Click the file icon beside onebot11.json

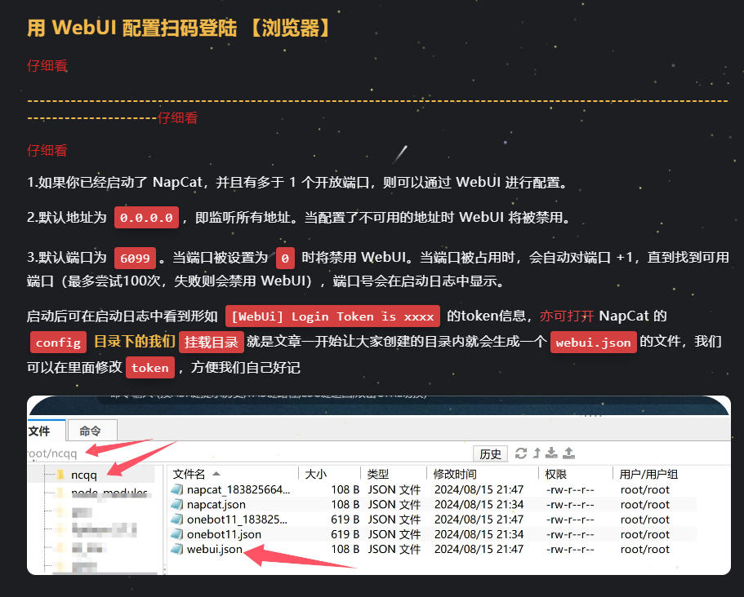(177, 534)
